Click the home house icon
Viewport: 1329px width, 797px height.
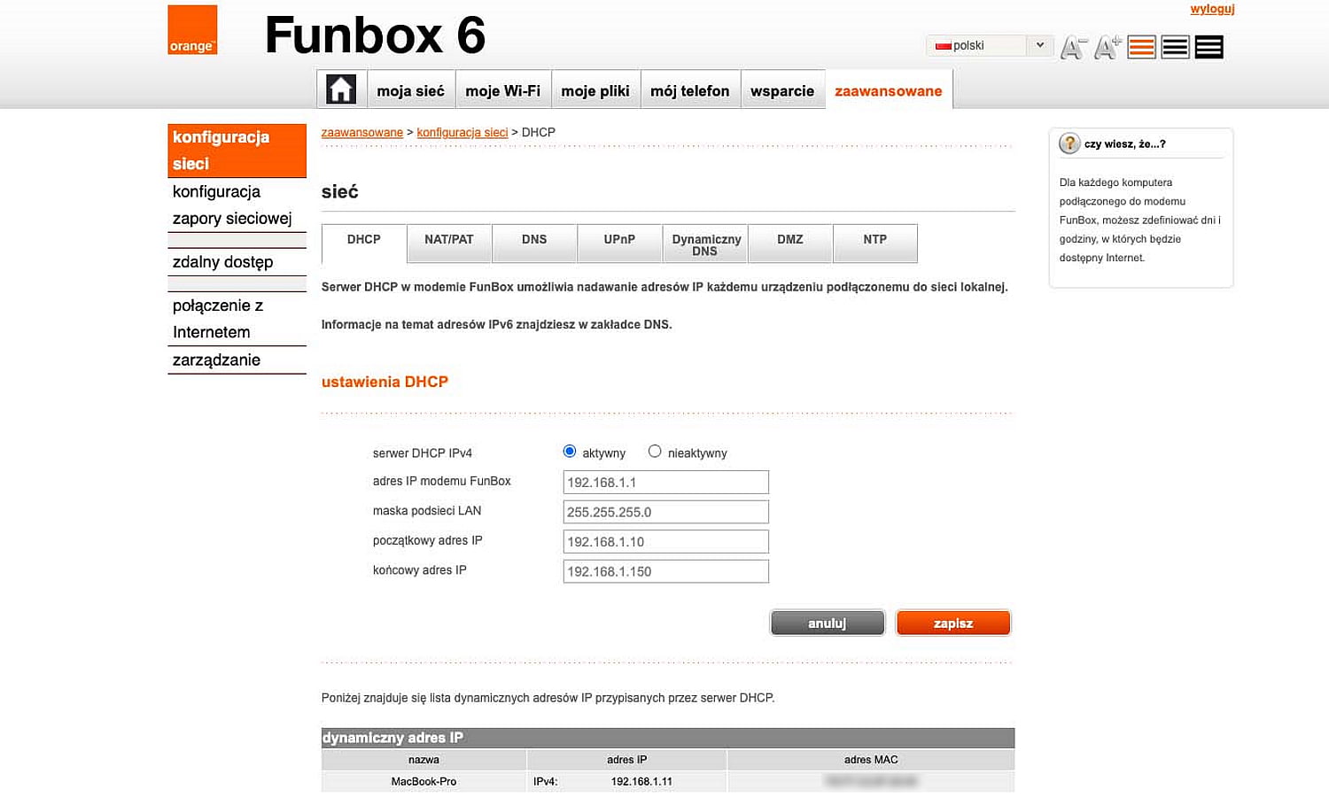[x=341, y=89]
